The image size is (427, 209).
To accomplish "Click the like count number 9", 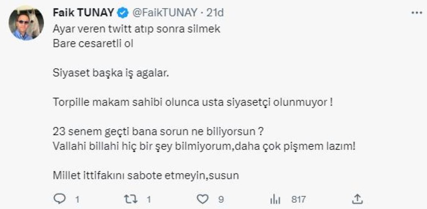I will (221, 199).
